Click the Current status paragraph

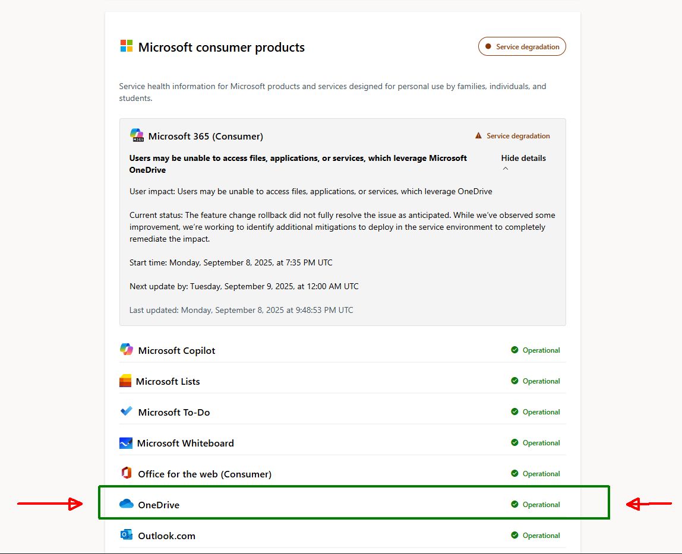342,227
